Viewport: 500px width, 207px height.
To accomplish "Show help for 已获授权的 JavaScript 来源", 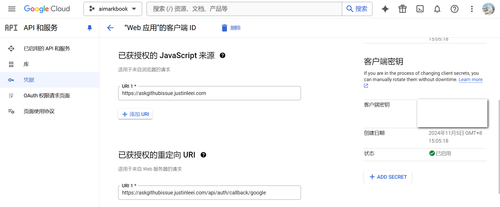I will coord(222,55).
